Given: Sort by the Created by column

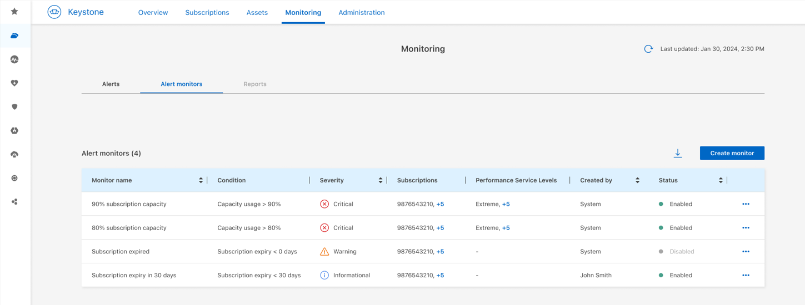Looking at the screenshot, I should [x=637, y=180].
